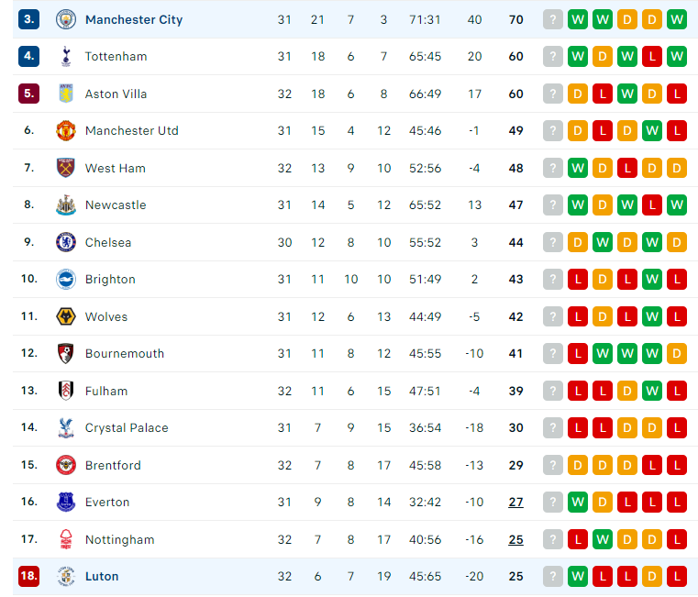Click Everton's underlined 27 points
The image size is (698, 597).
[515, 502]
